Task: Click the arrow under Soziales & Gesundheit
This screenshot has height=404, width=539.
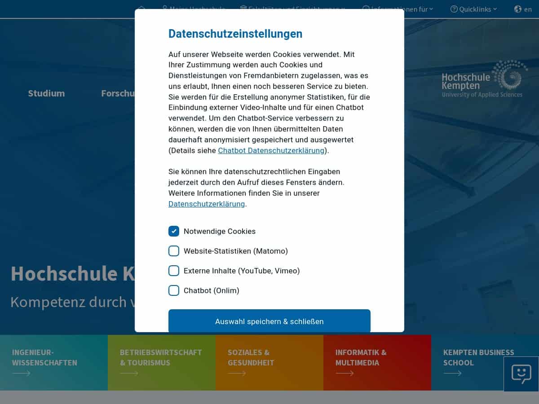Action: tap(237, 373)
